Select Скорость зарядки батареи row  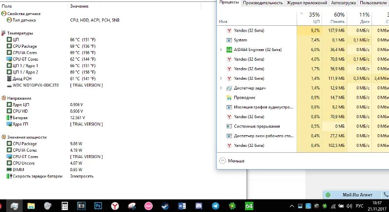click(x=50, y=177)
